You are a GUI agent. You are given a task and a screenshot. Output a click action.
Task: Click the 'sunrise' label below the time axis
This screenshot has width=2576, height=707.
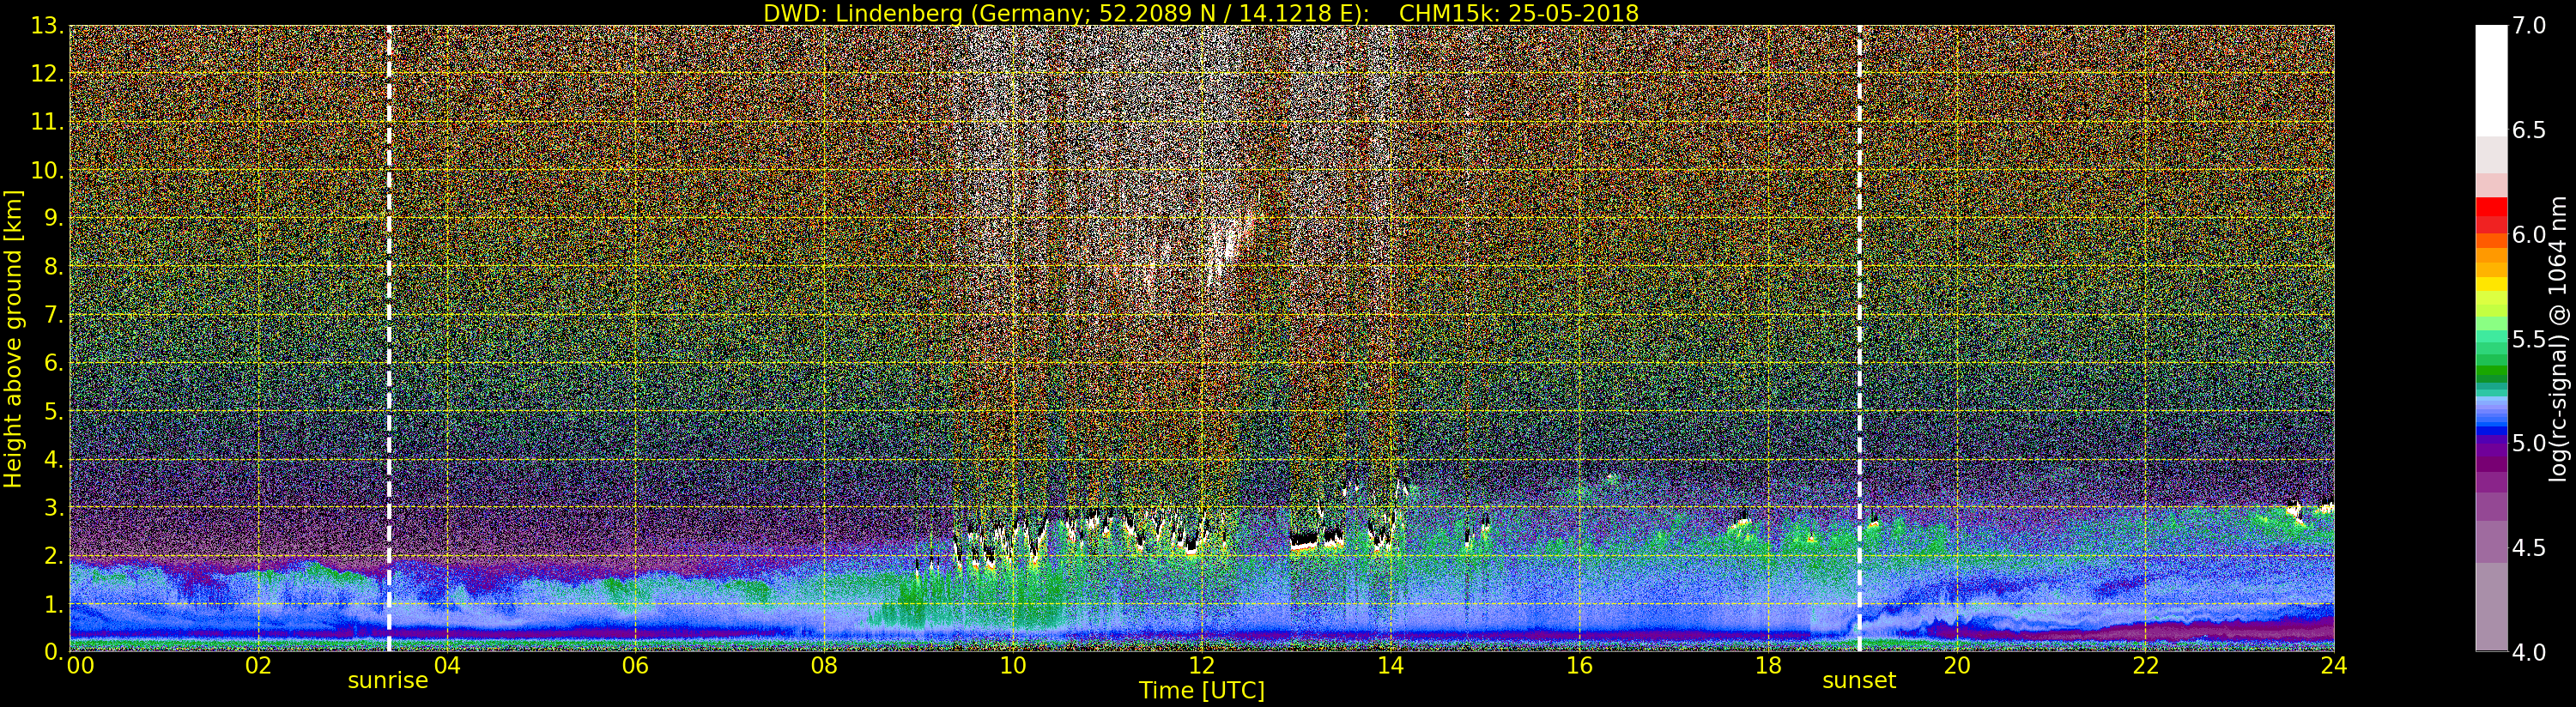click(x=388, y=681)
